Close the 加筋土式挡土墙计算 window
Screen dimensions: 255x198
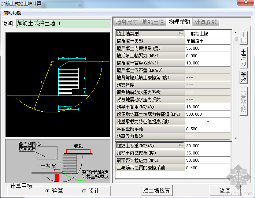point(243,3)
